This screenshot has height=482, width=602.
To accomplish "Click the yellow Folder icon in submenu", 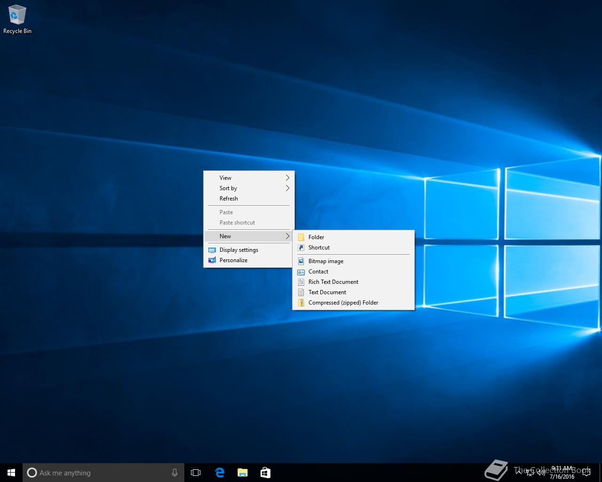I will click(x=301, y=237).
